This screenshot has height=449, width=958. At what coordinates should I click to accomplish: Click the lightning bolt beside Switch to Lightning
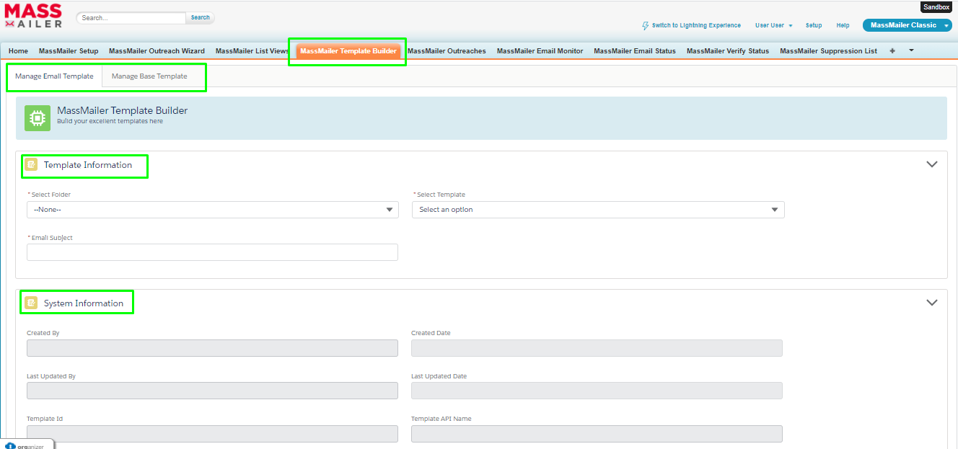coord(645,25)
